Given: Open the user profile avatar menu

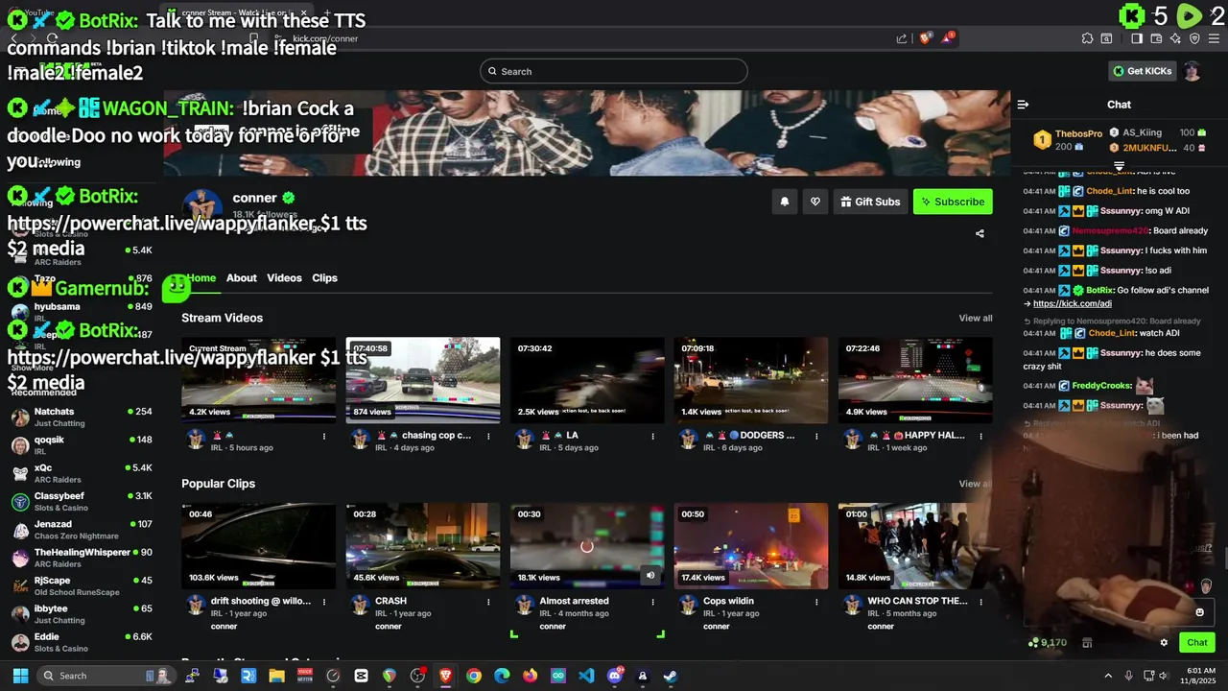Looking at the screenshot, I should point(1192,71).
